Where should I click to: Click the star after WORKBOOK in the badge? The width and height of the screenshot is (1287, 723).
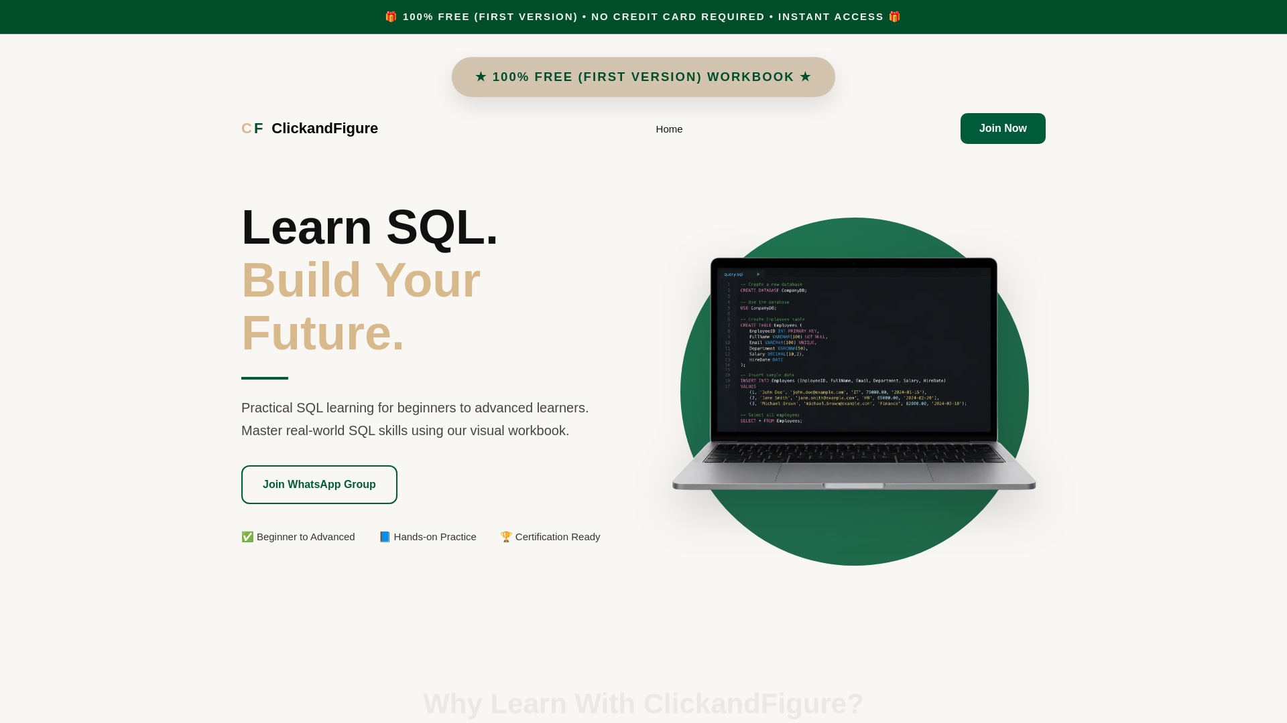point(806,77)
